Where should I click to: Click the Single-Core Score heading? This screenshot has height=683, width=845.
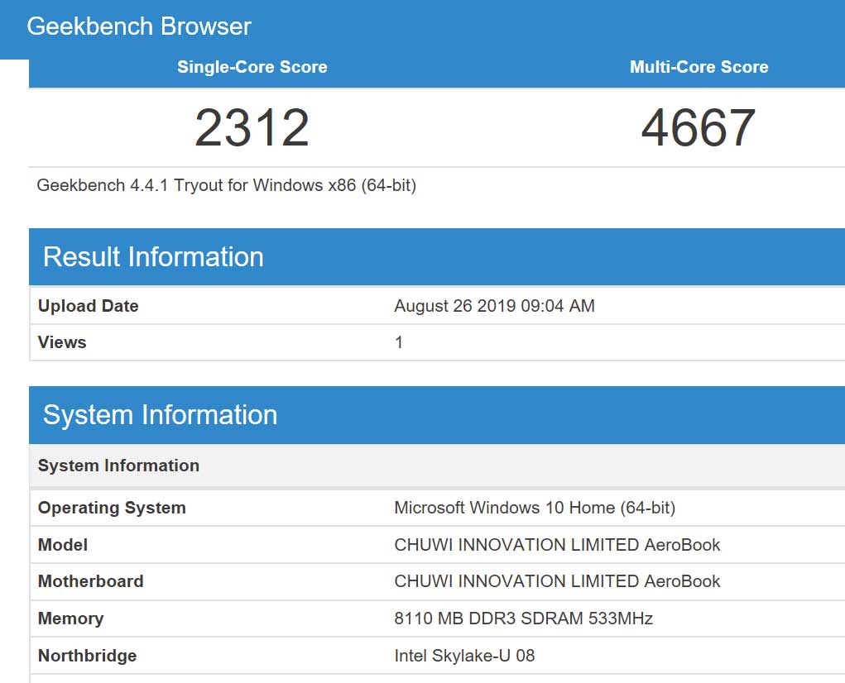tap(252, 67)
